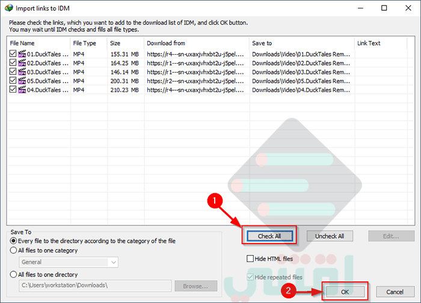The width and height of the screenshot is (421, 303).
Task: Uncheck the 05.DuckTales file checkbox
Action: tap(13, 80)
